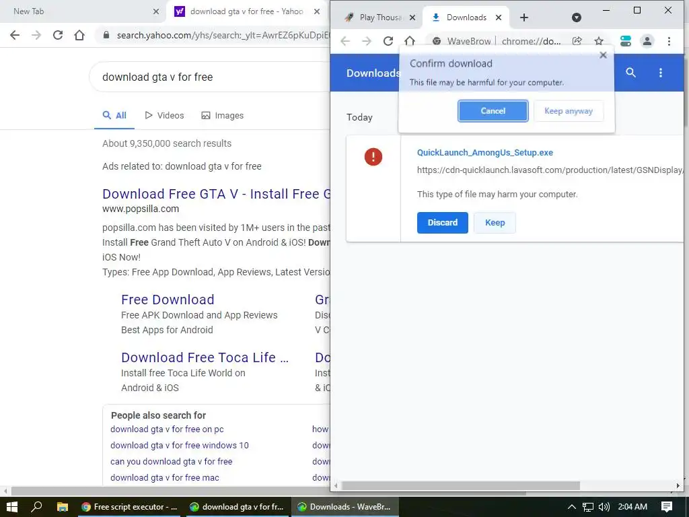Click Keep anyway in confirm dialog

click(568, 111)
